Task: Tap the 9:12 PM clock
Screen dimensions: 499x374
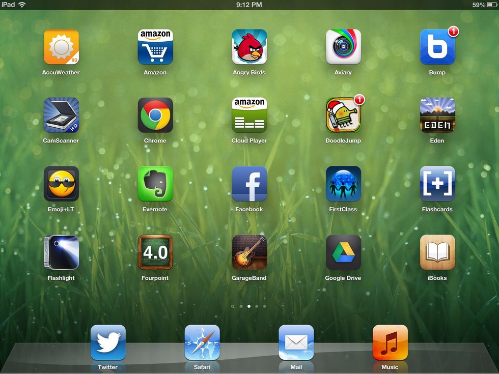Action: tap(249, 5)
